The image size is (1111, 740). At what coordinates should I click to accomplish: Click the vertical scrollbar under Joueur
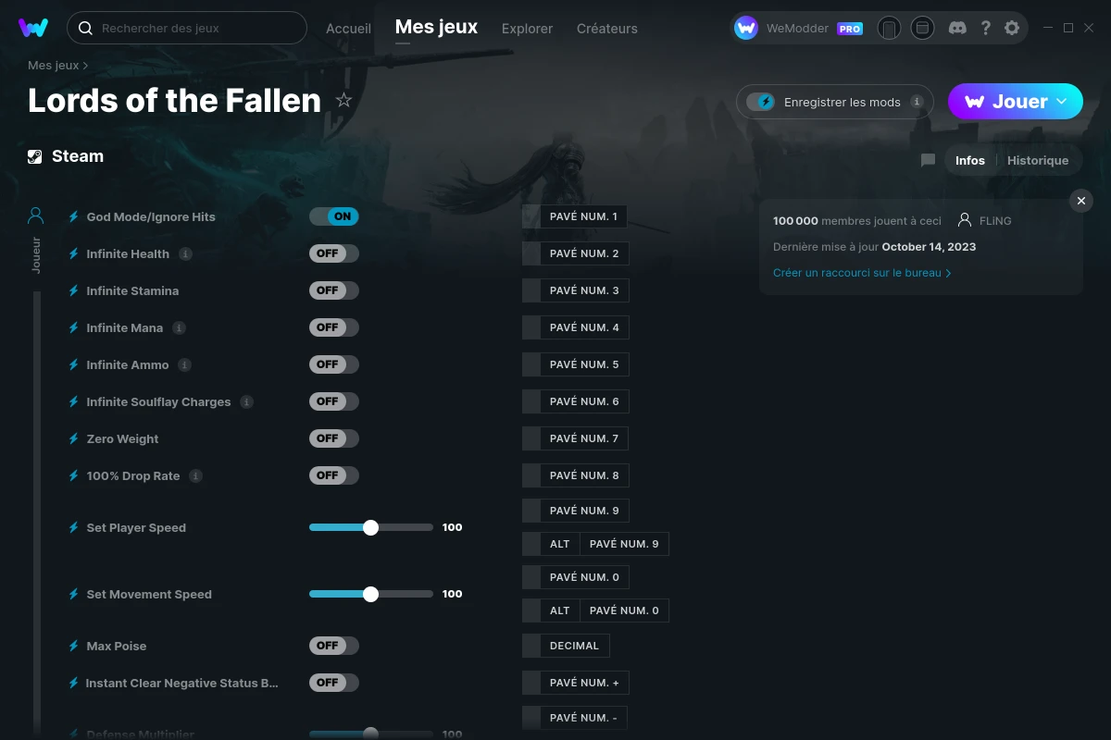click(37, 513)
